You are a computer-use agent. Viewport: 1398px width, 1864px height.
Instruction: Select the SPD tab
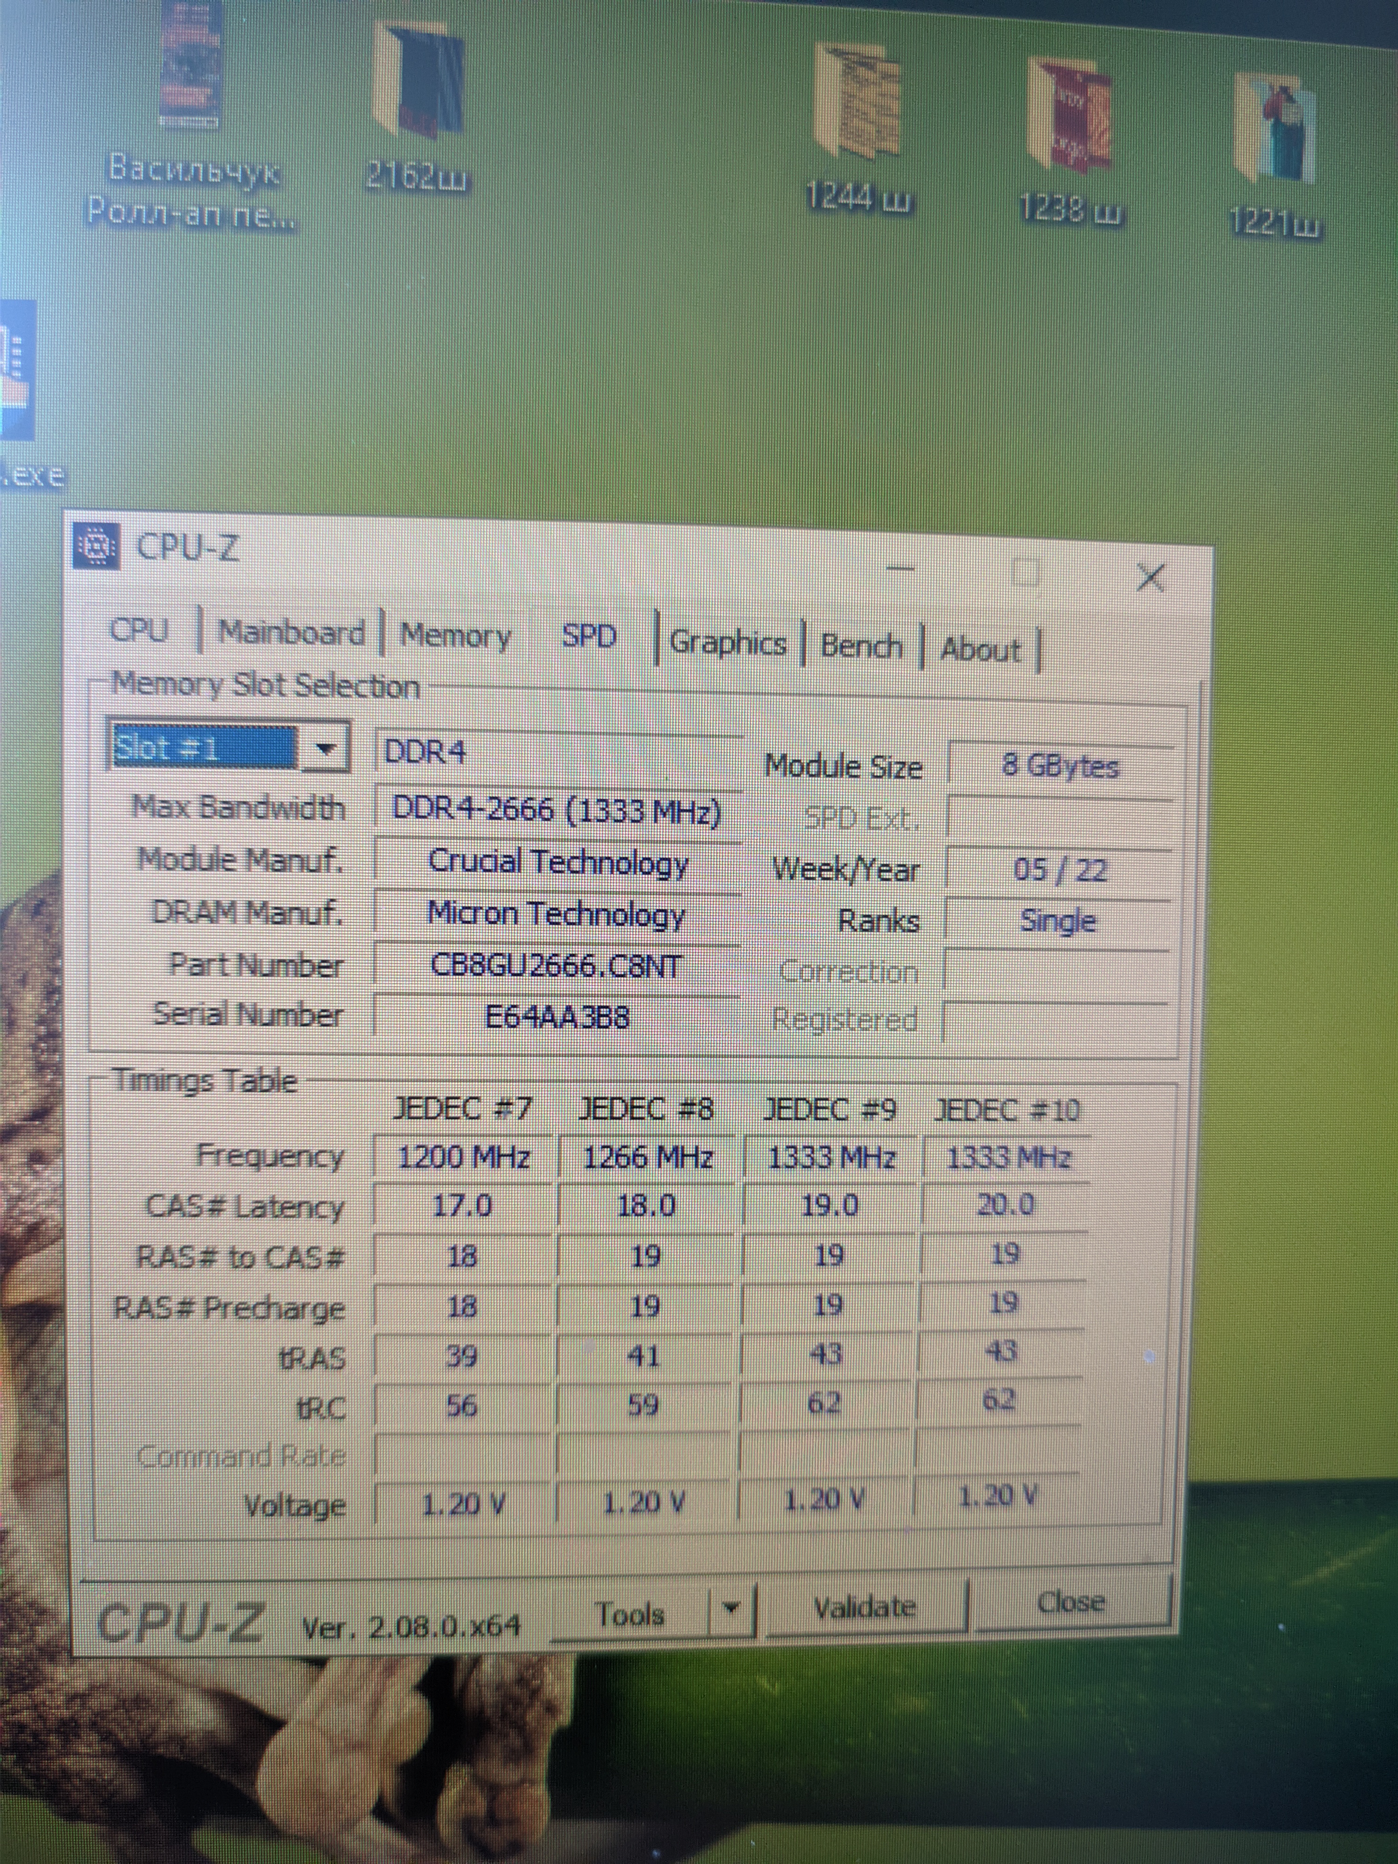point(589,636)
